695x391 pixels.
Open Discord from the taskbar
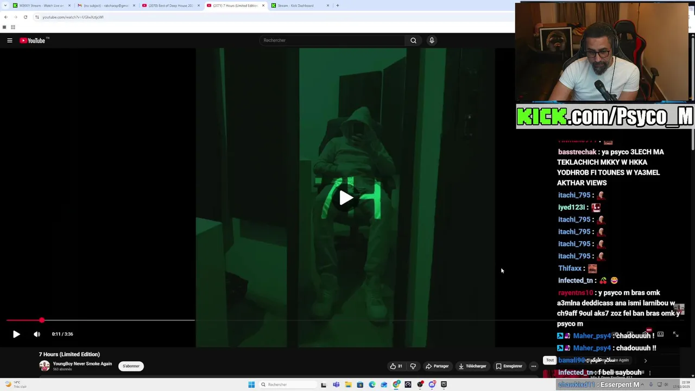pyautogui.click(x=432, y=384)
